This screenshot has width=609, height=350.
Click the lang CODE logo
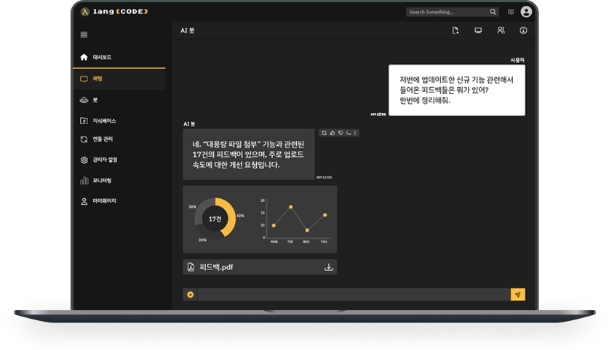tap(114, 12)
